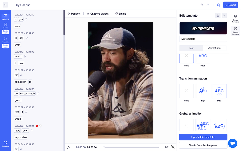Screen dimensions: 241x151
Task: Select the word 'have'
Action: (x=17, y=131)
